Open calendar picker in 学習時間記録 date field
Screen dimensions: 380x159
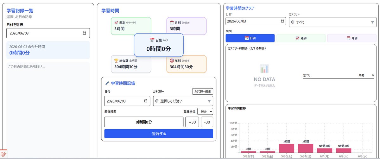[x=146, y=101]
